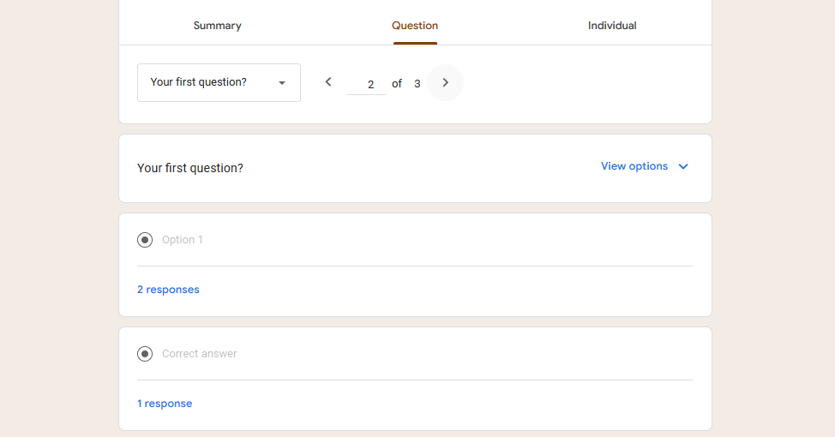The image size is (835, 437).
Task: Click the Correct answer label text
Action: pos(200,354)
